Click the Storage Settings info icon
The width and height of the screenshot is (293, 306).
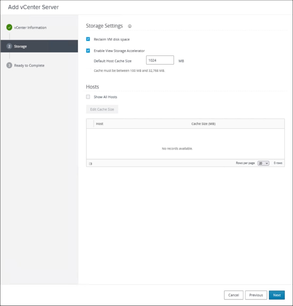[x=129, y=26]
